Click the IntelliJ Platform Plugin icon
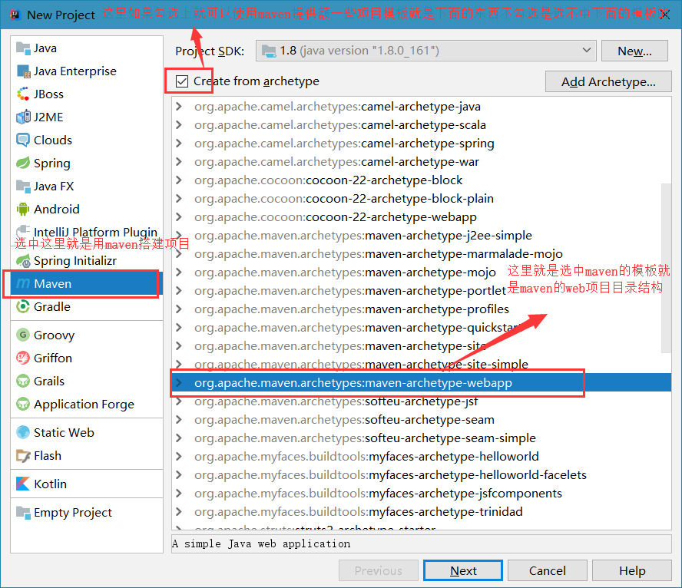 (x=23, y=231)
